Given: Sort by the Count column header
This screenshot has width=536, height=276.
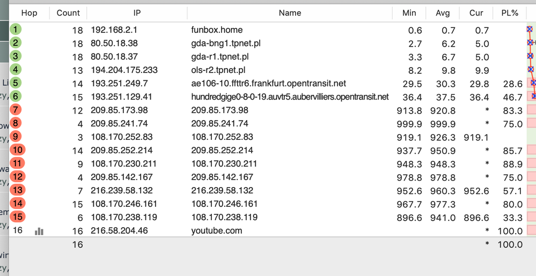Looking at the screenshot, I should [68, 13].
